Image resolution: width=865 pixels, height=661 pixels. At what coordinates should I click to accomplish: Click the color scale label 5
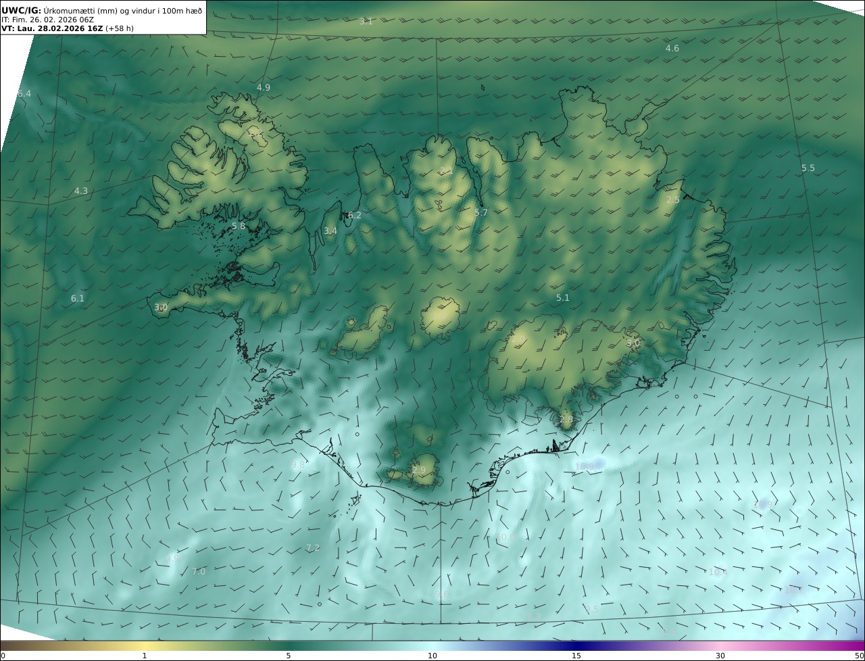point(289,656)
